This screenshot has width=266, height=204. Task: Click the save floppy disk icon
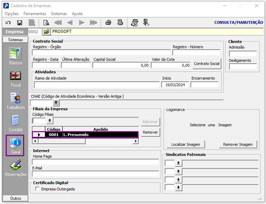click(20, 22)
